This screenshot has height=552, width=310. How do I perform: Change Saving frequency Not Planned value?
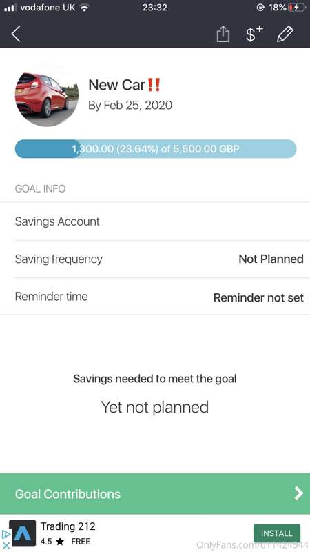click(271, 259)
